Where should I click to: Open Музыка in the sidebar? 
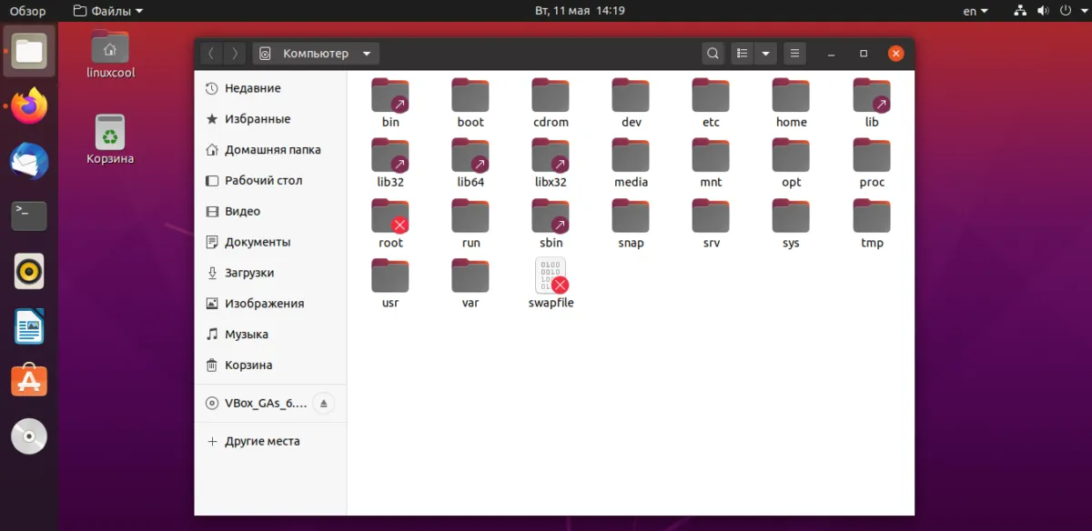click(x=270, y=335)
